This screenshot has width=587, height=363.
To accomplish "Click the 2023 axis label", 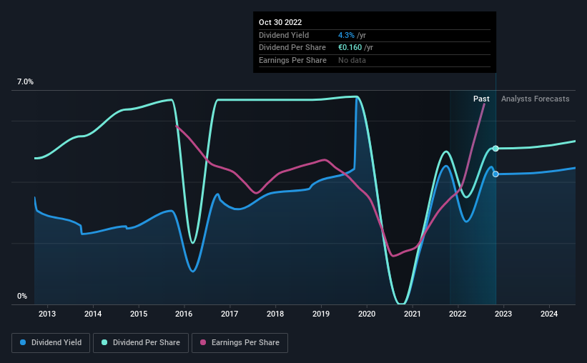I will [x=503, y=314].
